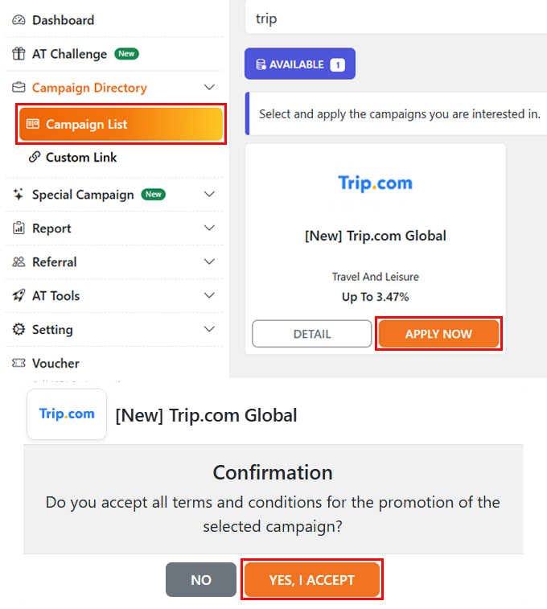Click the AT Tools rocket icon
Image resolution: width=547 pixels, height=609 pixels.
tap(19, 296)
